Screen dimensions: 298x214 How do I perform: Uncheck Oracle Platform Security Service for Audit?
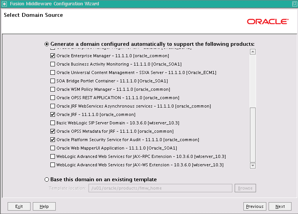53,140
